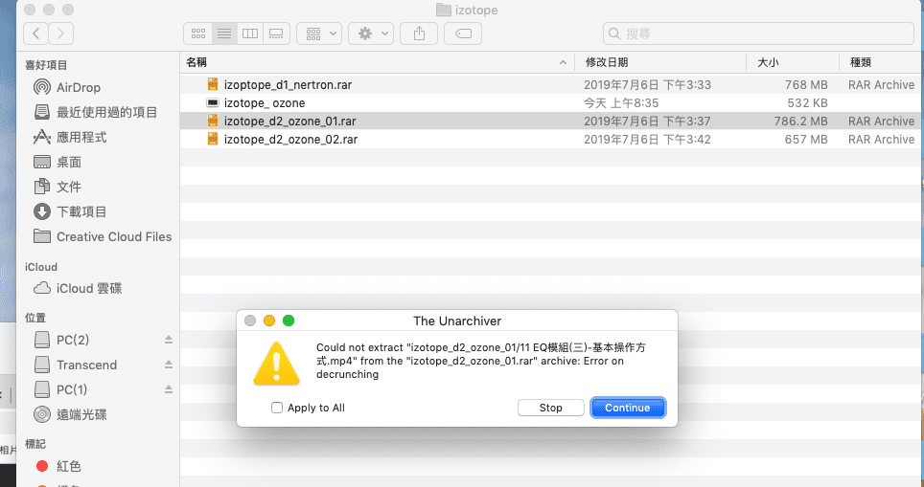924x487 pixels.
Task: Click the Edit Tags toolbar button
Action: tap(463, 33)
